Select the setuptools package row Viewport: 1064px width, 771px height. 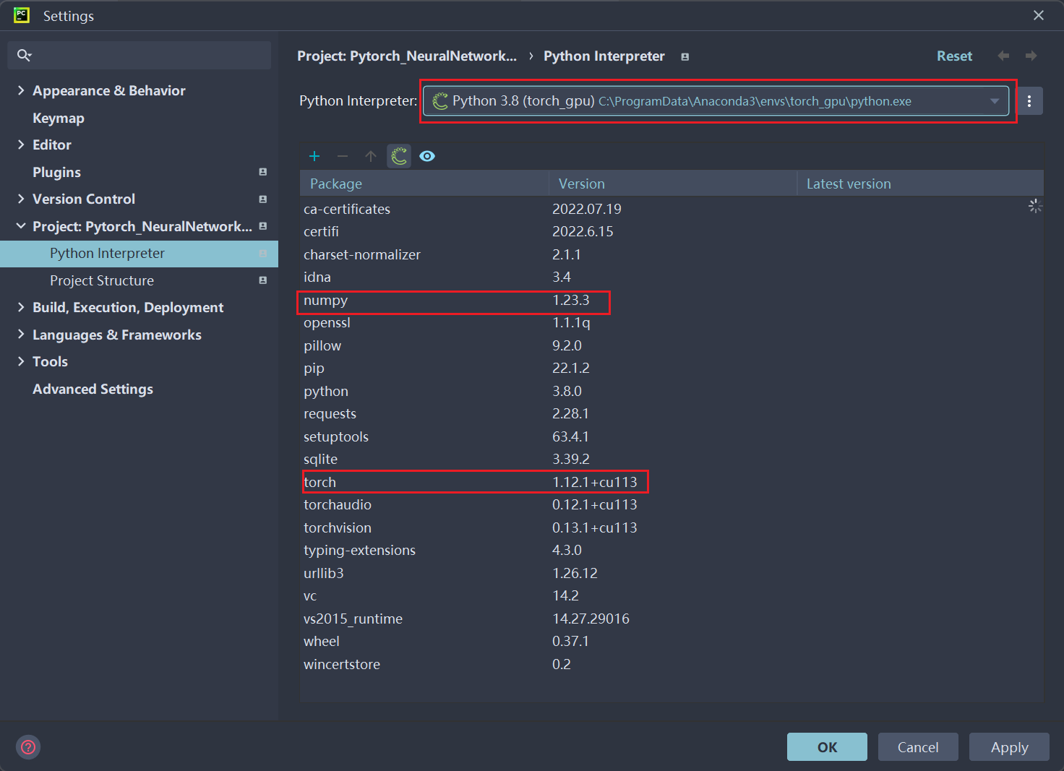[672, 436]
